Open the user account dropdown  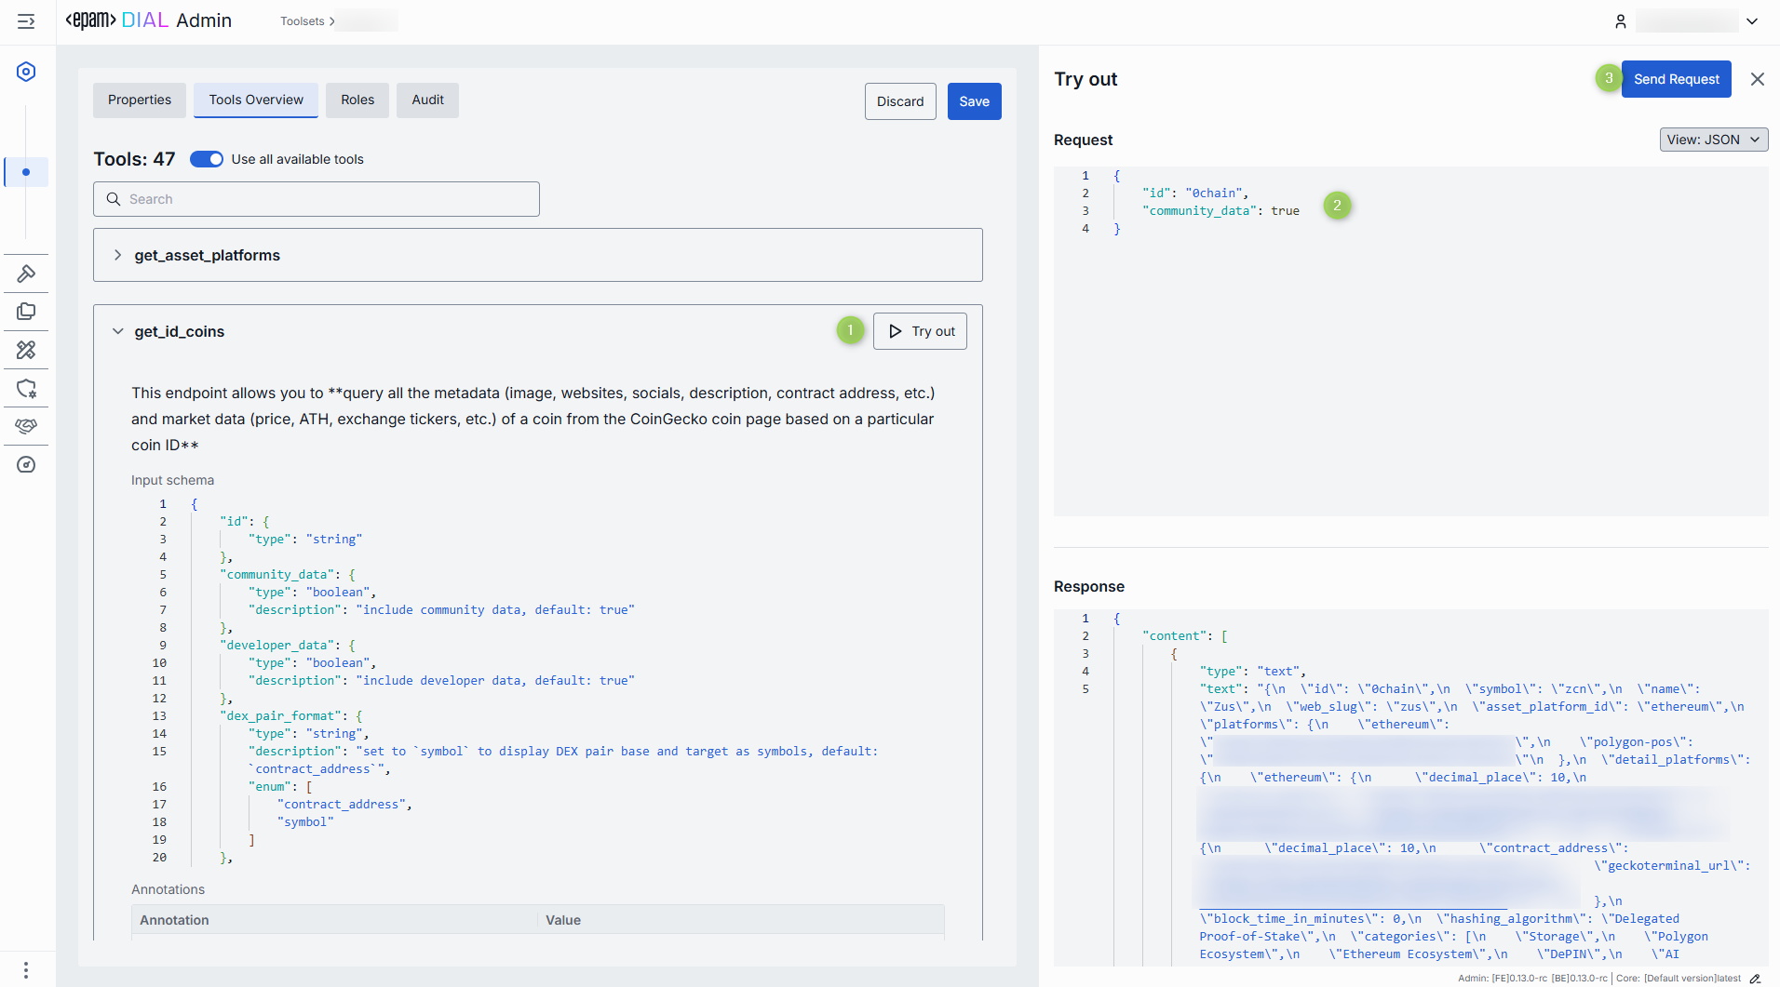point(1751,21)
